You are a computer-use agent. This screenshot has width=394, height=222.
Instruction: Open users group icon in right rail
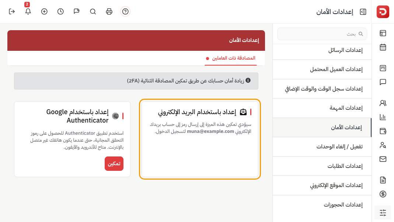click(383, 103)
